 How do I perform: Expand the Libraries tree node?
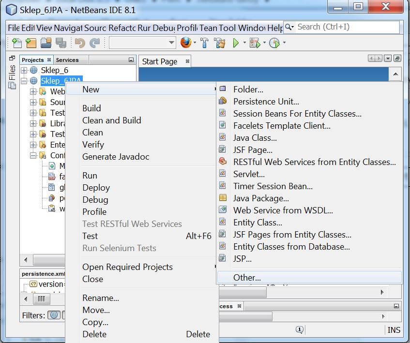point(33,123)
